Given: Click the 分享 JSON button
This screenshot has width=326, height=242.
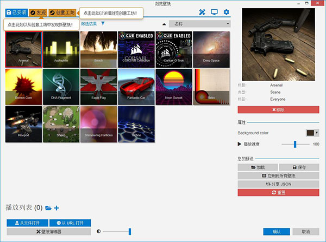Looking at the screenshot, I should click(x=278, y=184).
